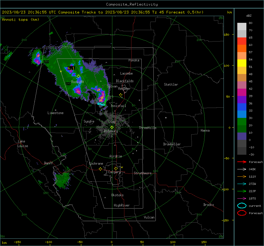Click the yellow diamond marker below Cochrane
The image size is (264, 246).
[101, 169]
